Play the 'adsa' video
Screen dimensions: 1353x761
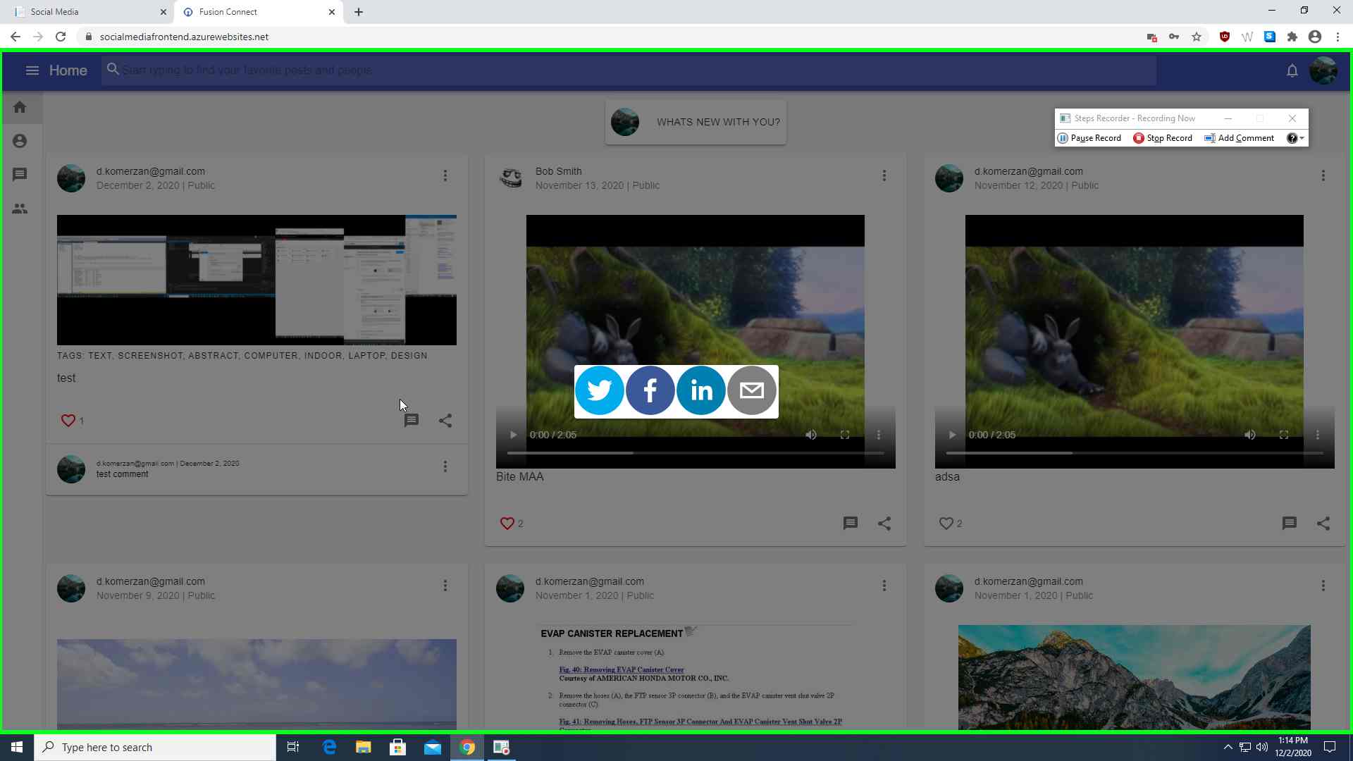[x=953, y=435]
